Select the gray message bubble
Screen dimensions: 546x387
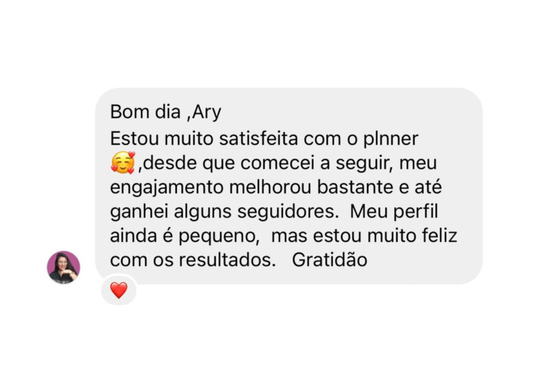point(288,186)
